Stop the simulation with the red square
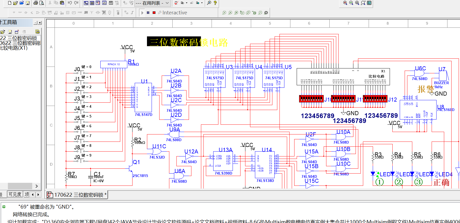460x223 pixels. 154,12
